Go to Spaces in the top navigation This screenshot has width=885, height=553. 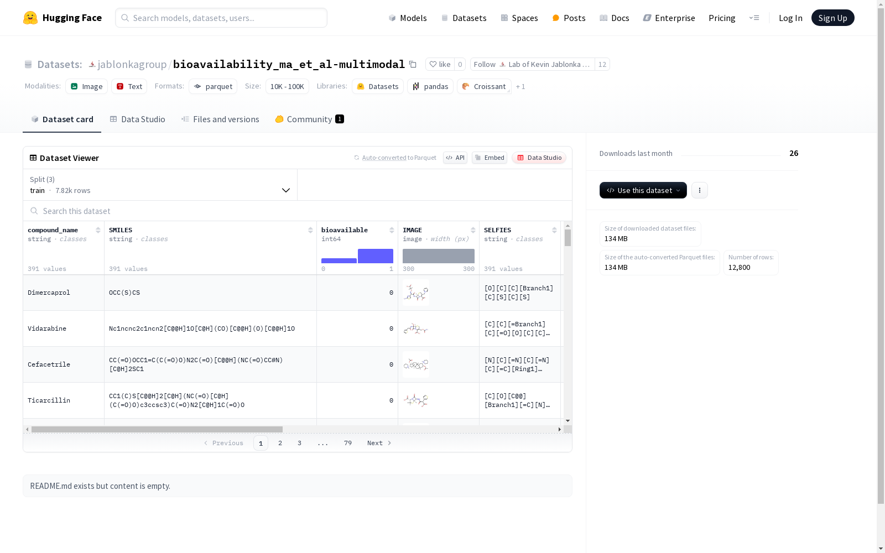tap(519, 18)
